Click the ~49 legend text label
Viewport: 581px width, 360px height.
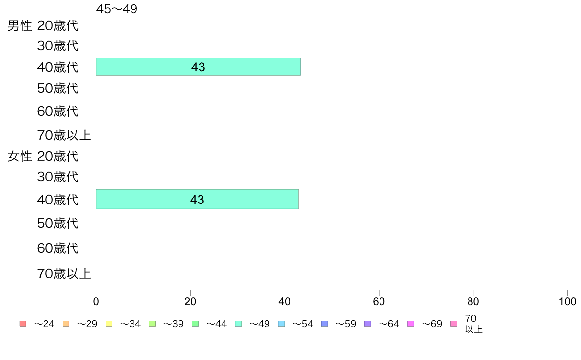point(259,324)
